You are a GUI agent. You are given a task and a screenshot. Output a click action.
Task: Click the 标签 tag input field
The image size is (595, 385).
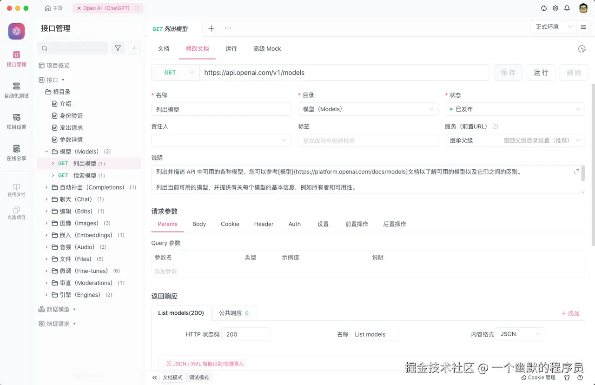pos(368,140)
